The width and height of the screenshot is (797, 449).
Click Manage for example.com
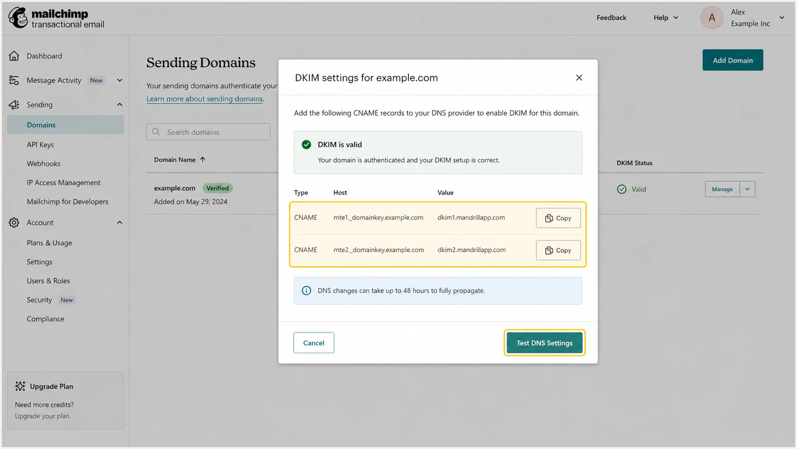point(722,189)
